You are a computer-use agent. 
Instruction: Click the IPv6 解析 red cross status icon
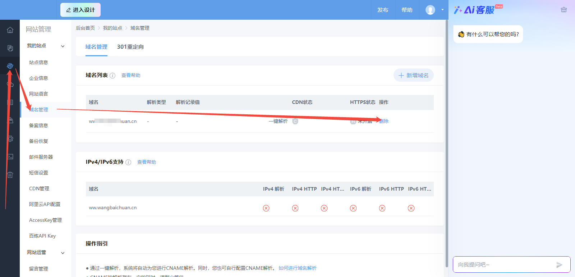353,208
